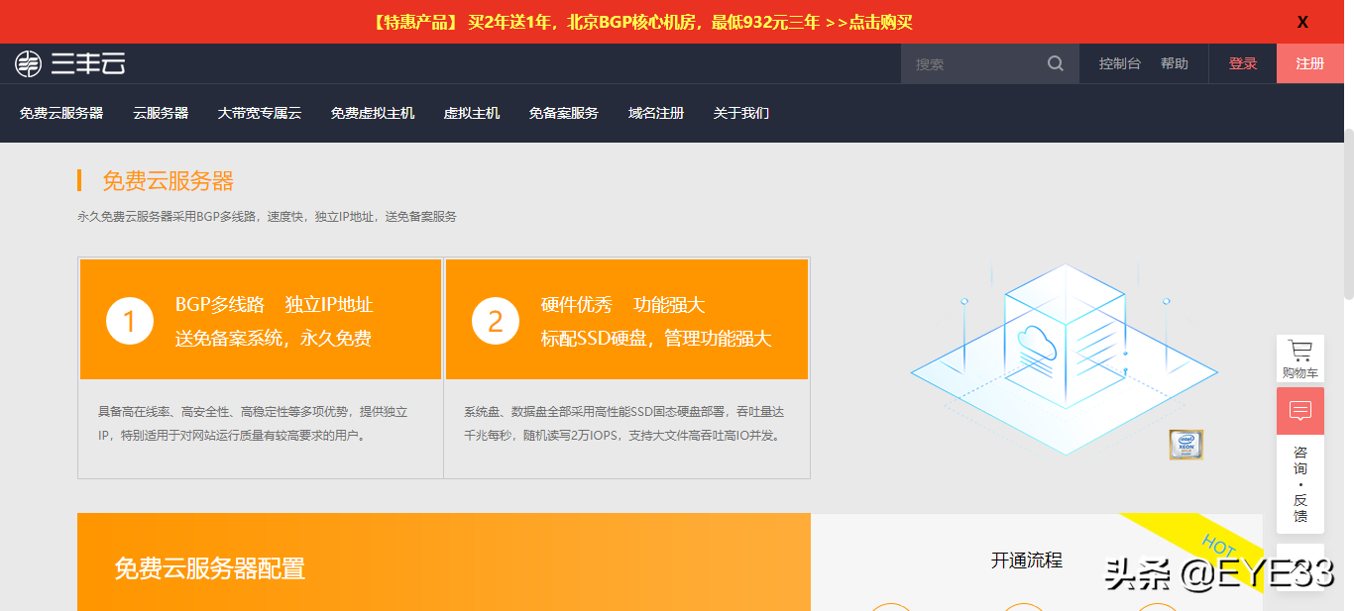Screen dimensions: 1354x611
Task: Click description text starting 具备高在线率
Action: click(253, 423)
